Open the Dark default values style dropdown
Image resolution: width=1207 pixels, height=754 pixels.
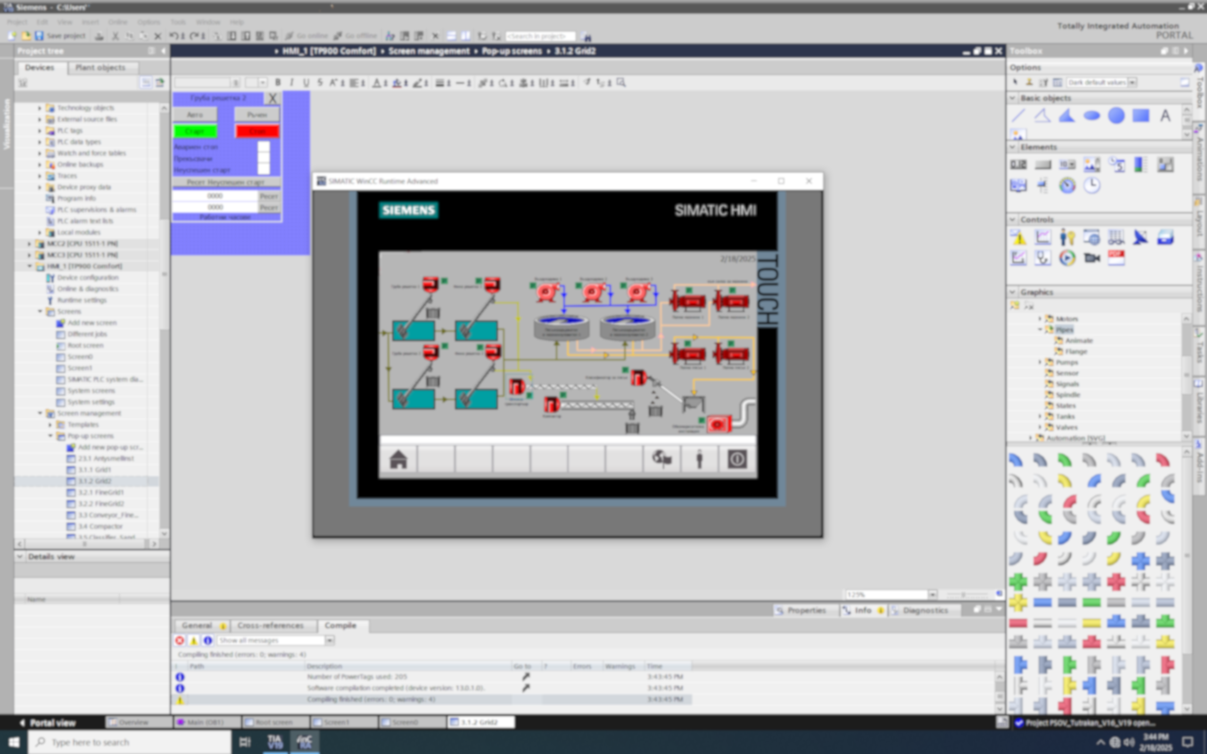tap(1132, 82)
